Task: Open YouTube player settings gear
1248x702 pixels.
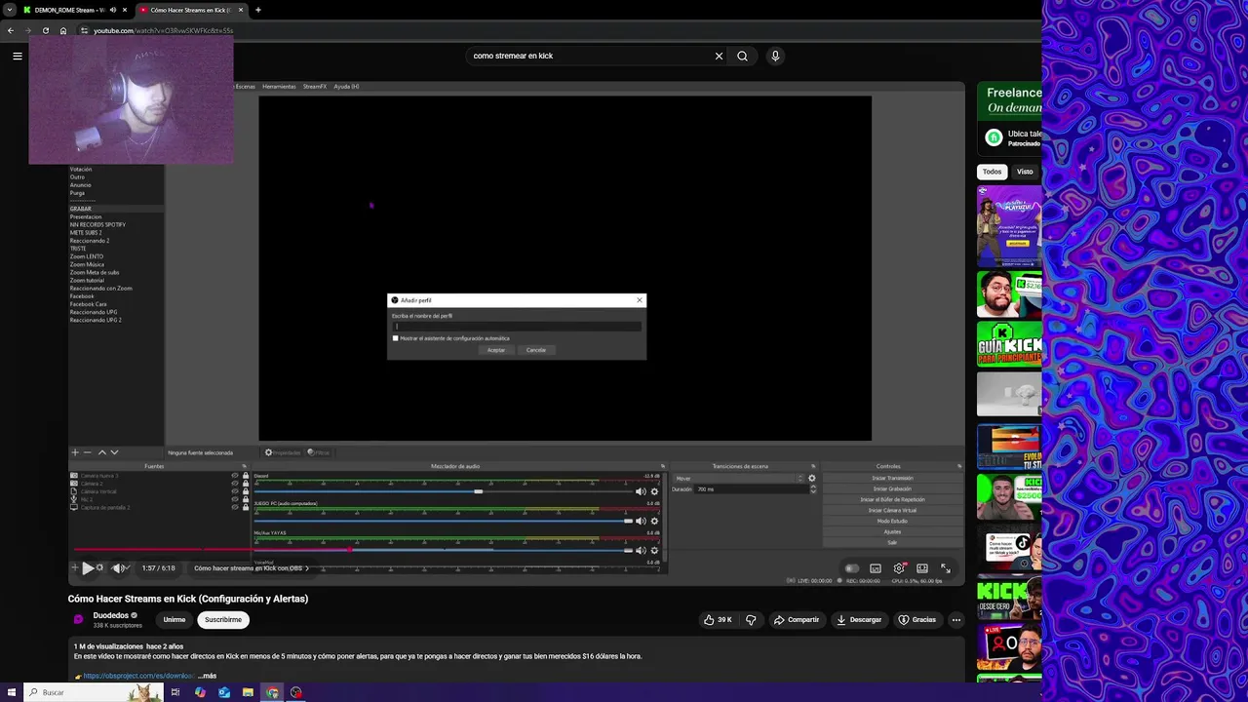Action: [899, 568]
